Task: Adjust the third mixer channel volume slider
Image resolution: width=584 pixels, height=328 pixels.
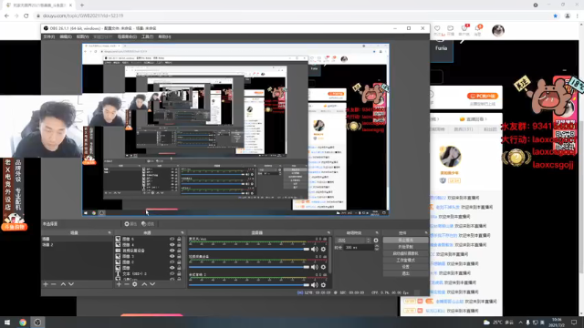Action: [x=249, y=285]
